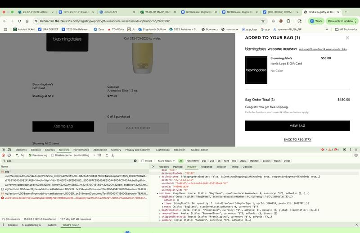Bookmark this page with the star icon
The height and width of the screenshot is (233, 360).
[263, 21]
